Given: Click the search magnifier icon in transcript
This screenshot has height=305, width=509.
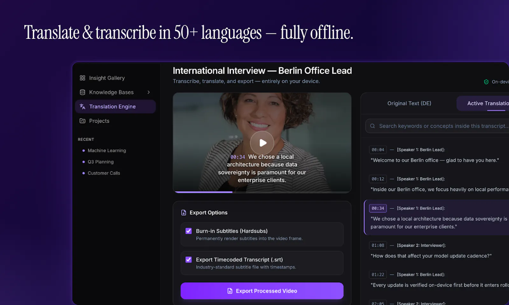Looking at the screenshot, I should pyautogui.click(x=373, y=126).
